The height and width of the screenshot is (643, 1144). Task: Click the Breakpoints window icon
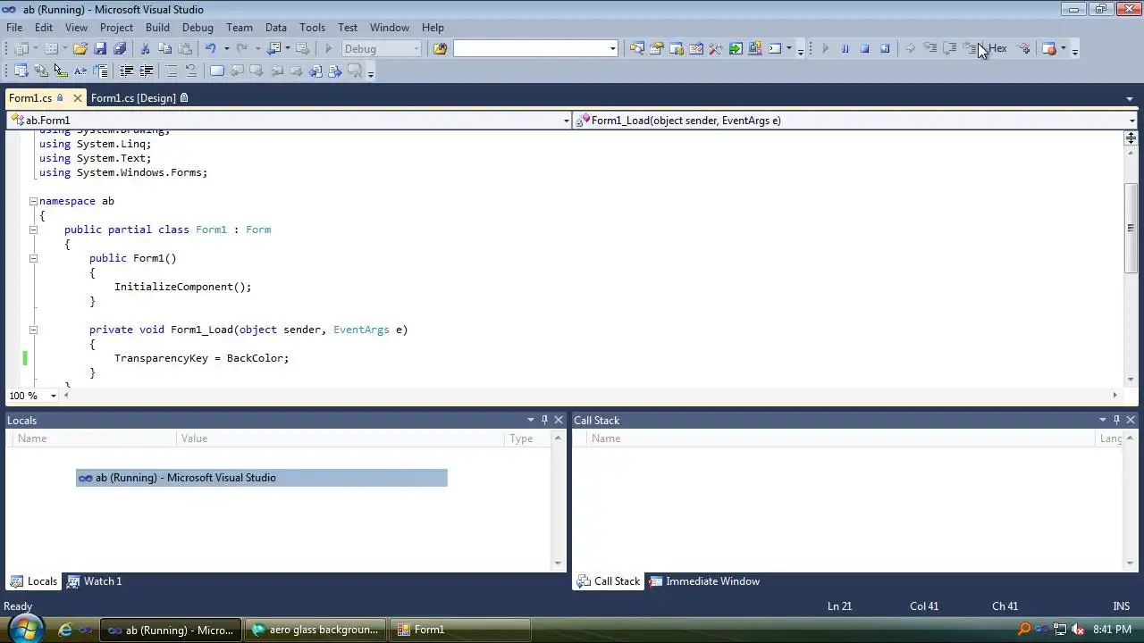coord(1049,48)
